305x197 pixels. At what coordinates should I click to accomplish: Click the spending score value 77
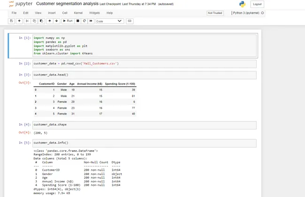[133, 108]
